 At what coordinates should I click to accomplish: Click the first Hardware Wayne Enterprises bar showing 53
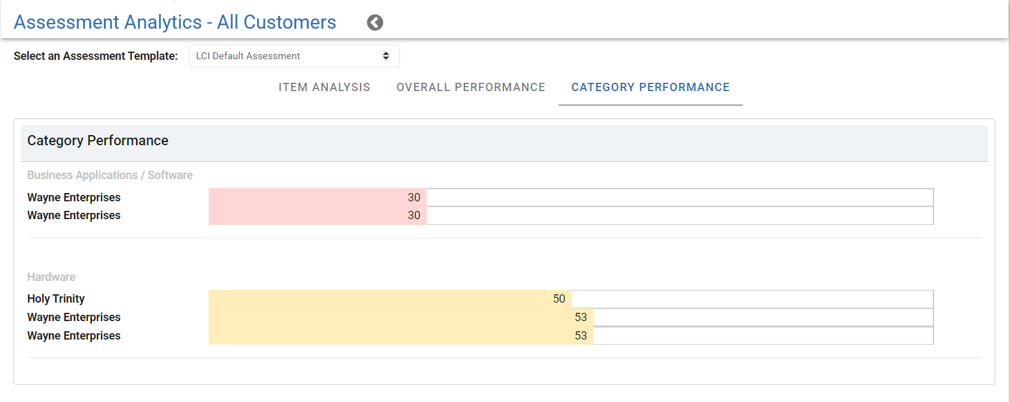point(401,317)
